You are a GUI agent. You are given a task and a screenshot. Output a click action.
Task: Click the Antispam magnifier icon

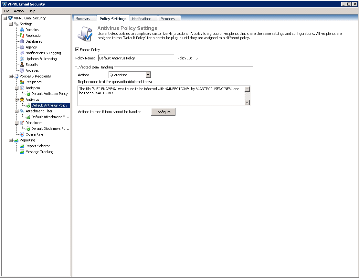(x=22, y=88)
